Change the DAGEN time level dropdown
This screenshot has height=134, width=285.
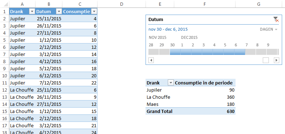point(269,29)
